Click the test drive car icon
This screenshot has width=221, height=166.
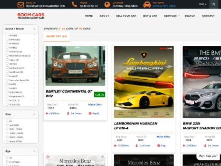pos(147,4)
